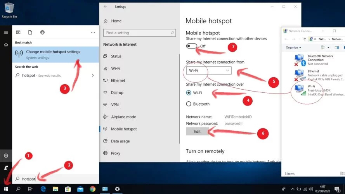The image size is (345, 194).
Task: Open change view dropdown in Network Connections
Action: click(x=328, y=47)
